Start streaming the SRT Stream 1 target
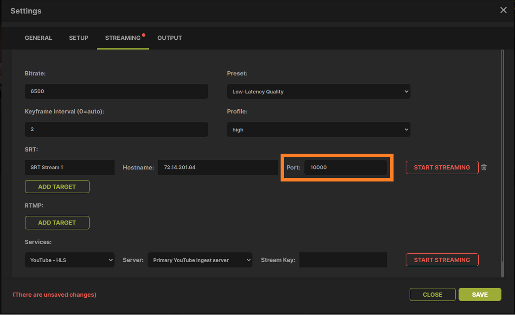515x315 pixels. click(442, 168)
